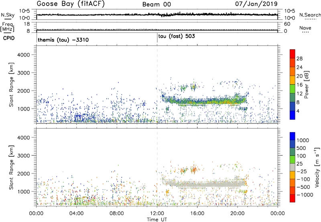
Task: Click the '12:00' time axis tick label
Action: point(157,214)
